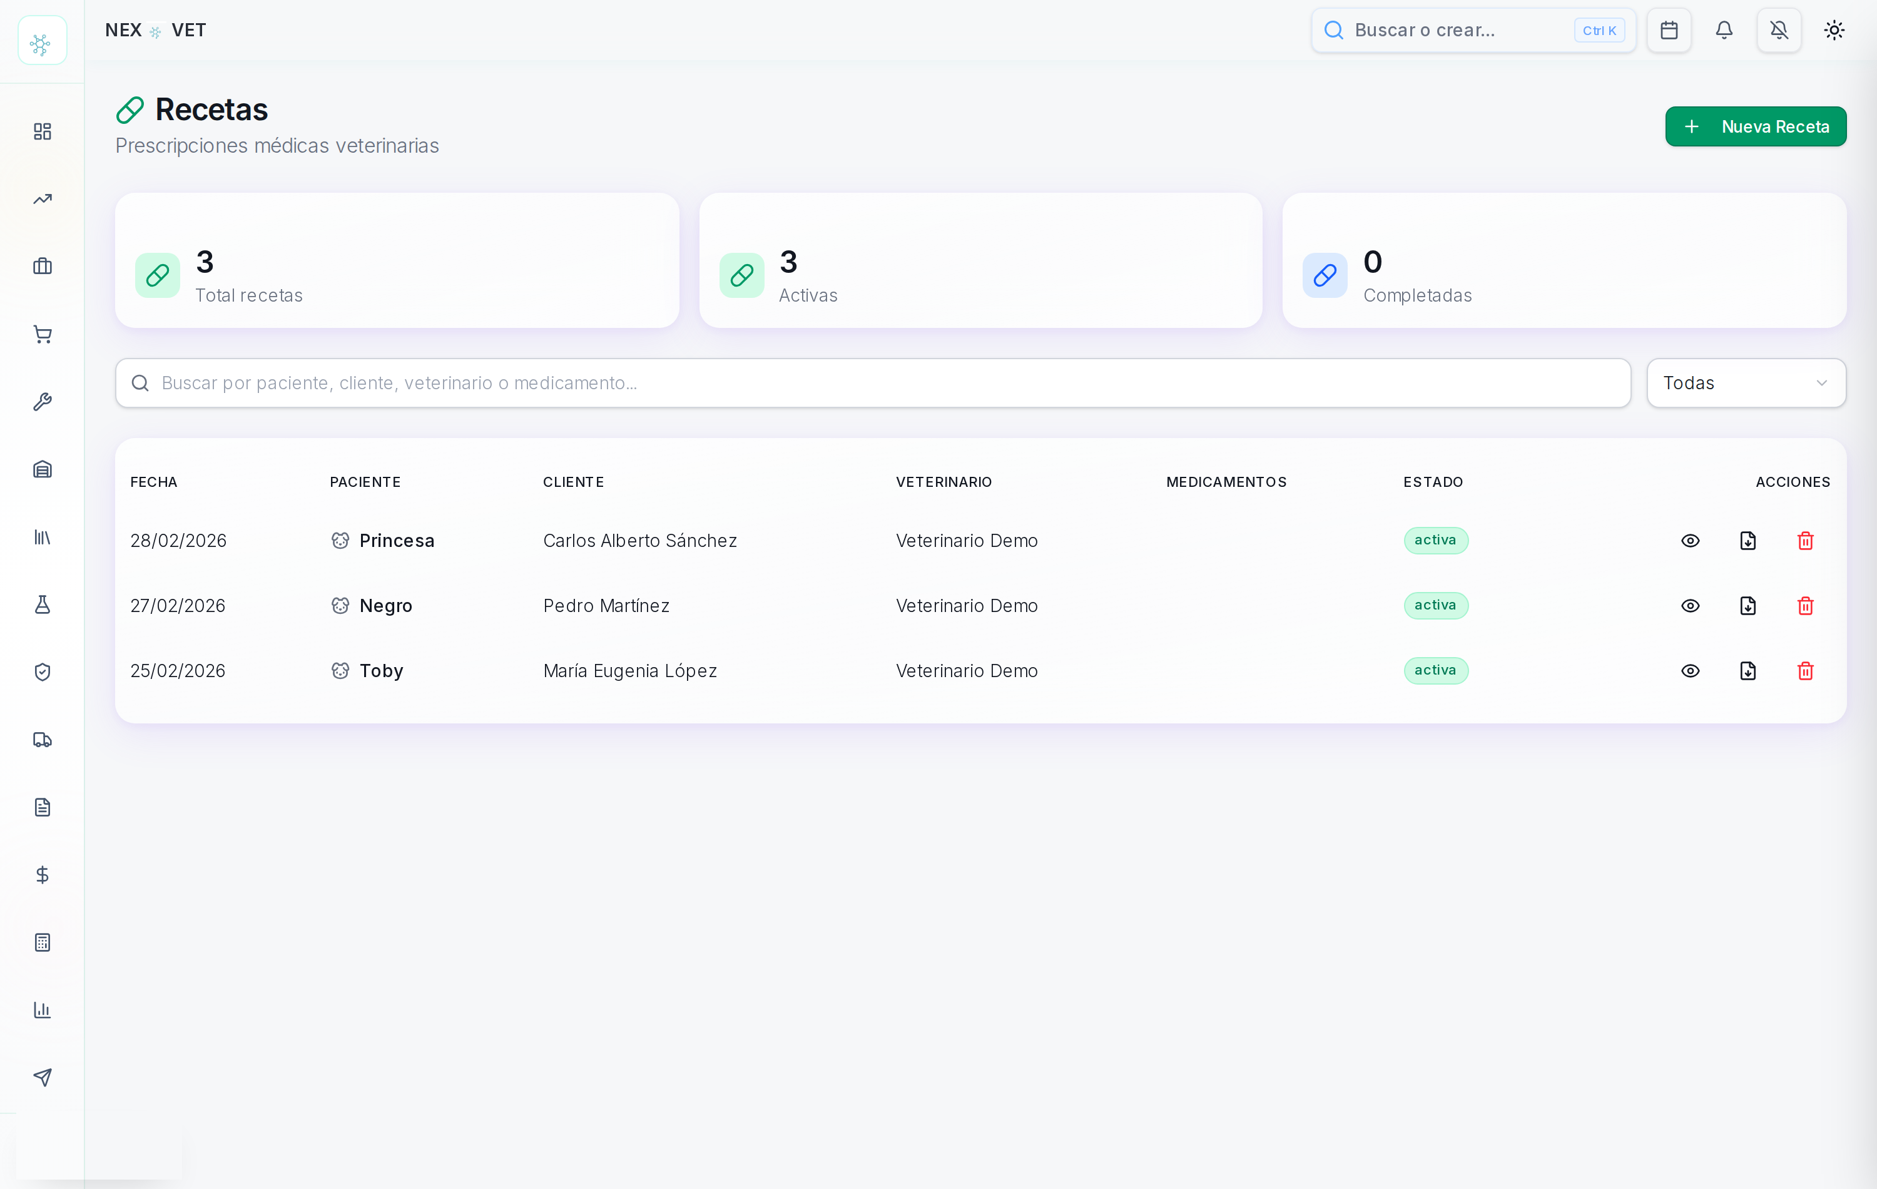Delete Toby's prescription with trash icon

click(1805, 670)
